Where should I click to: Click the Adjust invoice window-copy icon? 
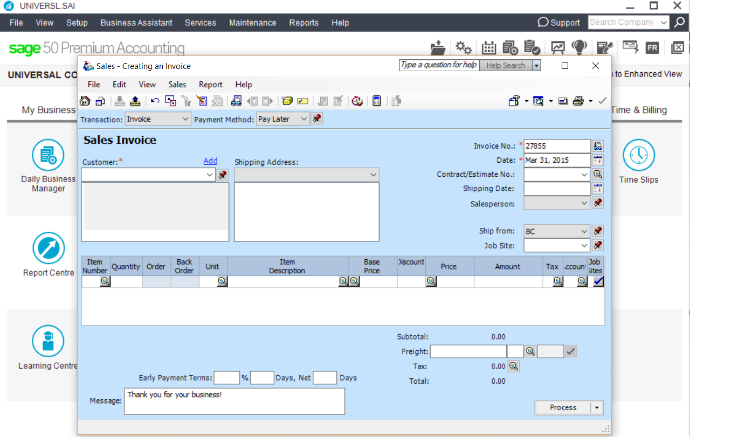(170, 101)
